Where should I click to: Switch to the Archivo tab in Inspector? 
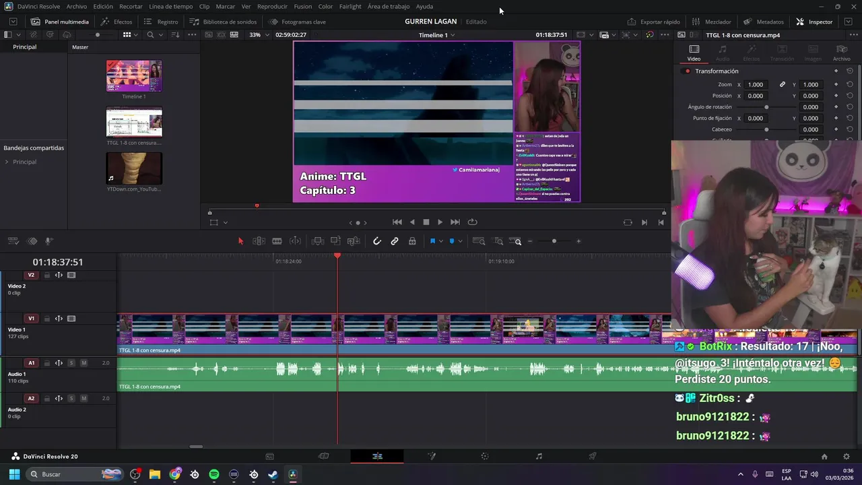[842, 53]
